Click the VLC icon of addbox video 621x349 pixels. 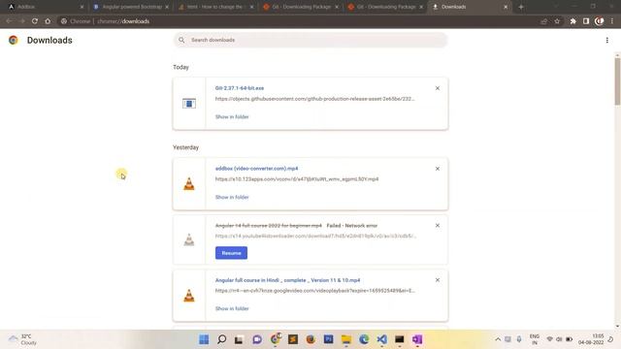pyautogui.click(x=189, y=184)
